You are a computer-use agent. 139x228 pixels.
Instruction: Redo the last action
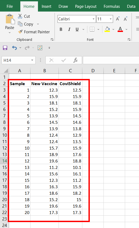tap(27, 48)
